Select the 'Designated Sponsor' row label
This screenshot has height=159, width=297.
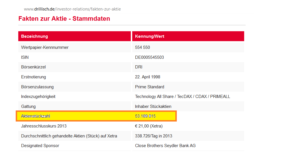pyautogui.click(x=40, y=146)
